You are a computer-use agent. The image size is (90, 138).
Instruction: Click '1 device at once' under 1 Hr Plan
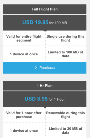24,130
